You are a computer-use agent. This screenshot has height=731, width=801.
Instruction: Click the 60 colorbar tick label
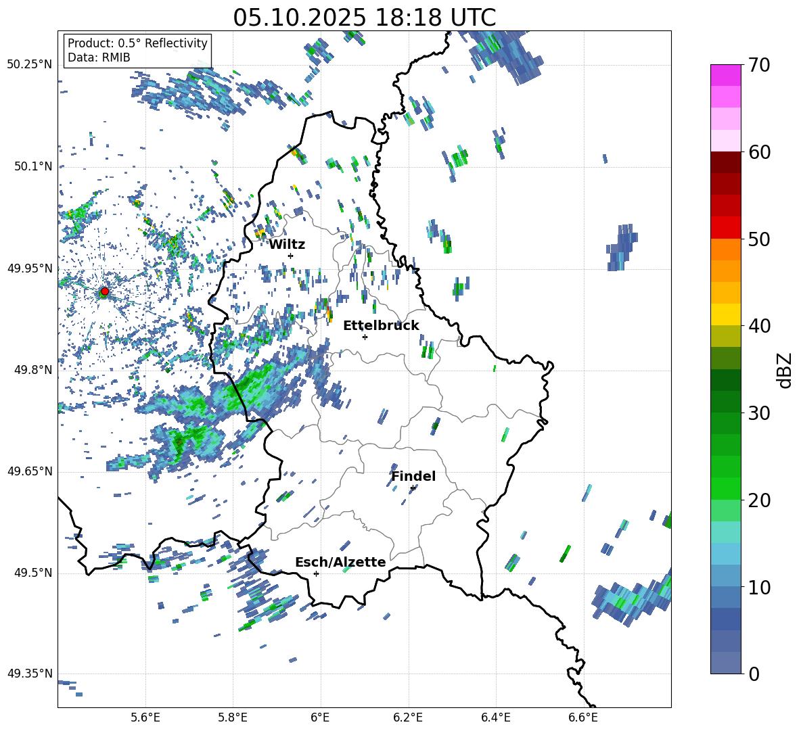click(x=759, y=152)
